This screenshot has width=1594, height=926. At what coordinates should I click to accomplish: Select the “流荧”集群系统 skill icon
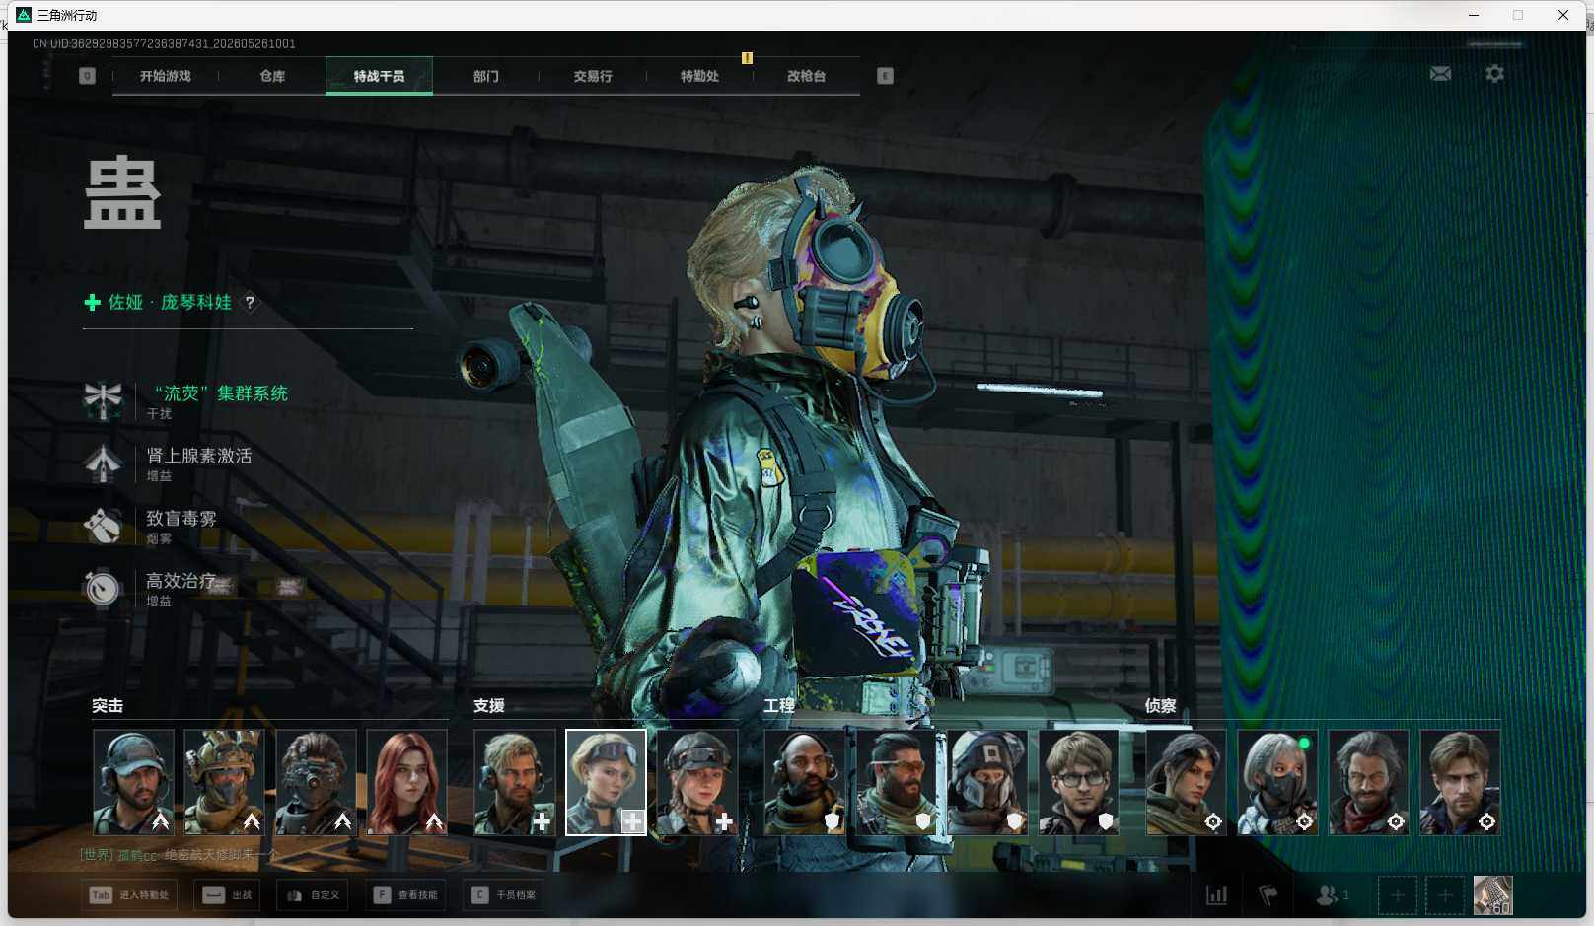click(103, 400)
